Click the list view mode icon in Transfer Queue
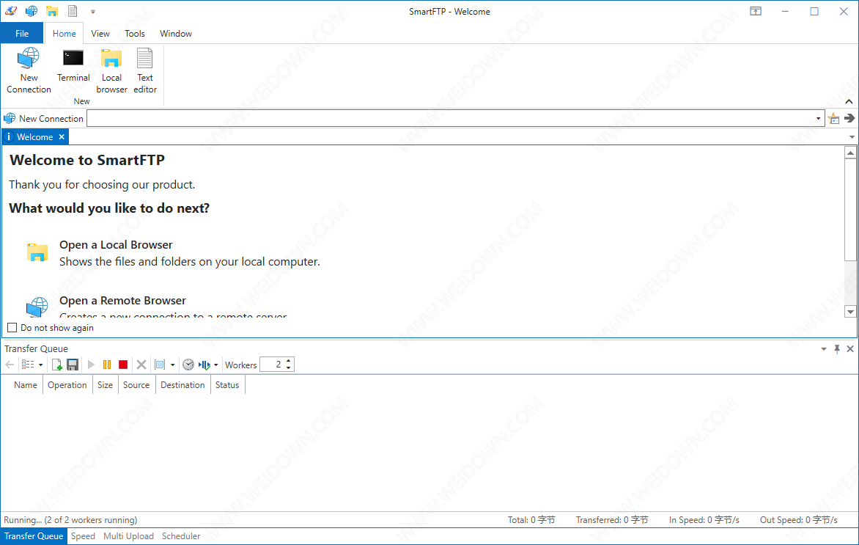This screenshot has height=545, width=859. [x=28, y=365]
